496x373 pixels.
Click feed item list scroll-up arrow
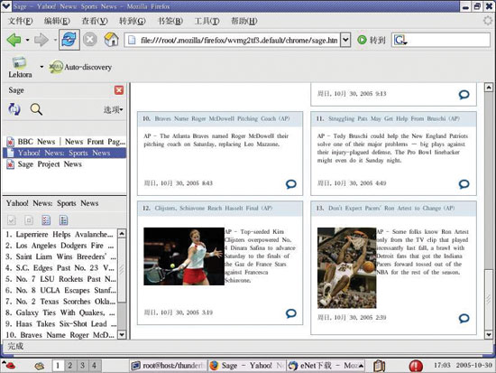click(x=122, y=234)
